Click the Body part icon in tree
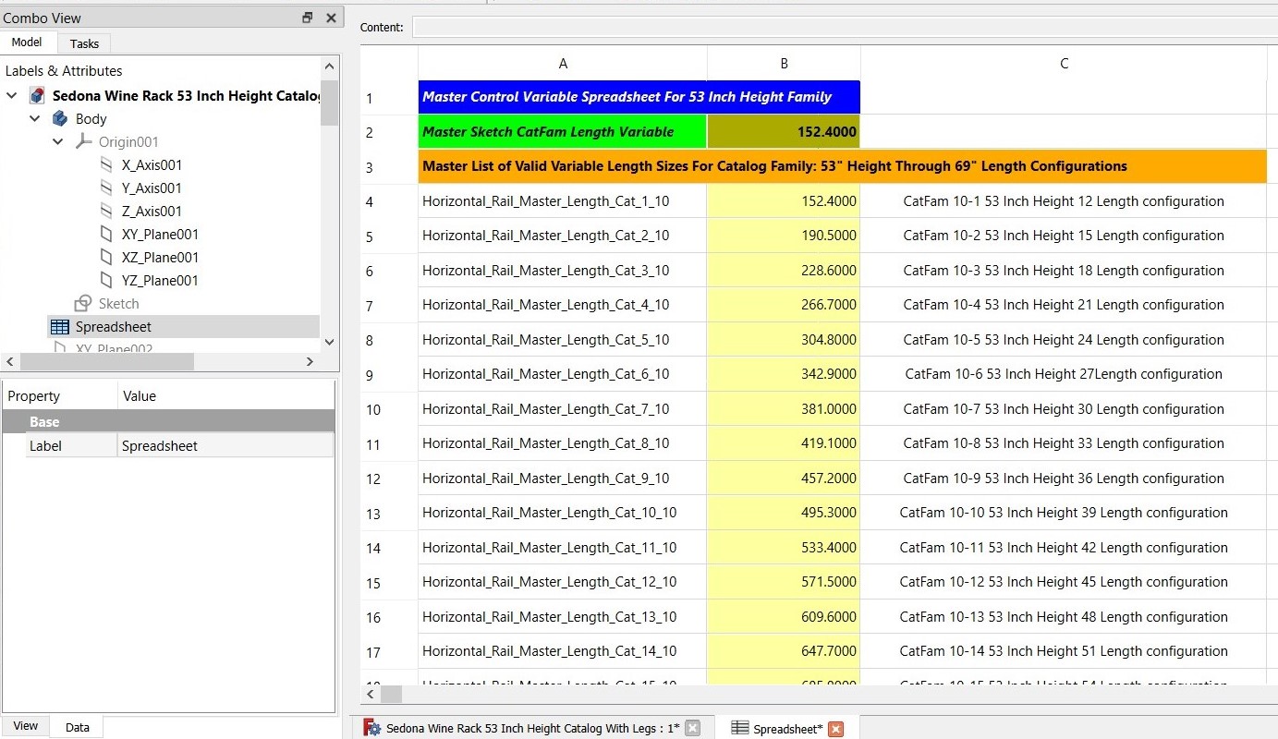Viewport: 1278px width, 739px height. point(60,118)
